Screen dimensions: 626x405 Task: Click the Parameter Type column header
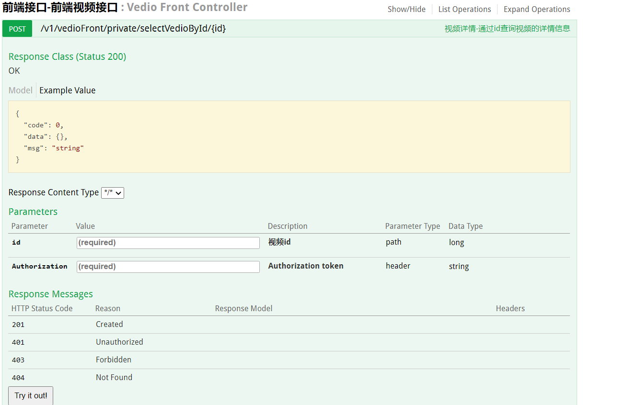(413, 226)
